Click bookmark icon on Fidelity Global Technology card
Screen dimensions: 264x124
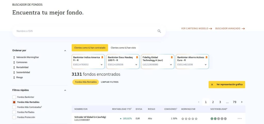point(172,57)
